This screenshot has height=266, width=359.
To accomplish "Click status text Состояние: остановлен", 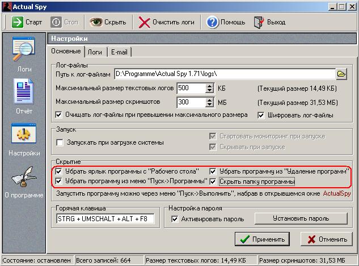I will [x=37, y=260].
